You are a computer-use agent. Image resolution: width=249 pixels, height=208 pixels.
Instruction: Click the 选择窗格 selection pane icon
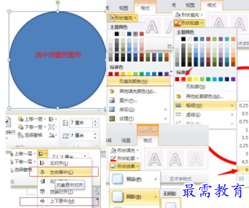point(20,135)
